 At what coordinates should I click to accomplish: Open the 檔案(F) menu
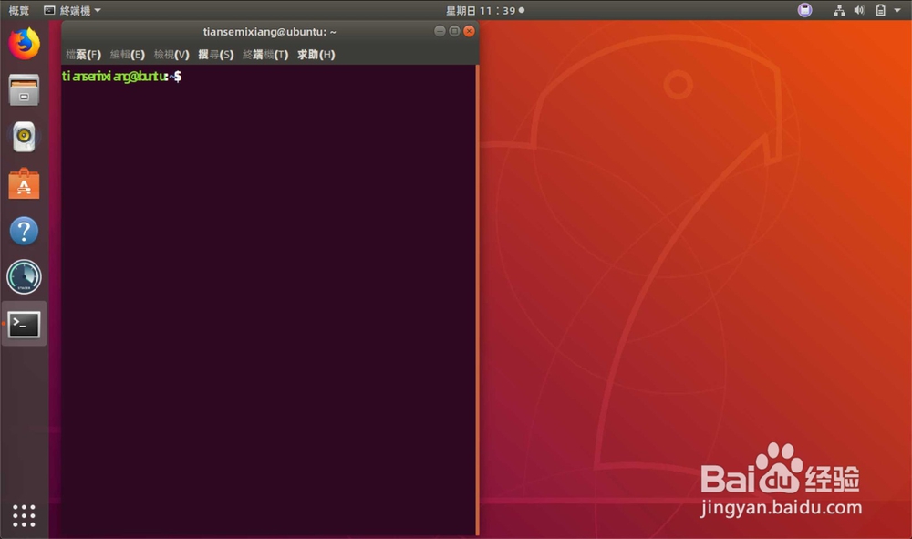click(83, 54)
